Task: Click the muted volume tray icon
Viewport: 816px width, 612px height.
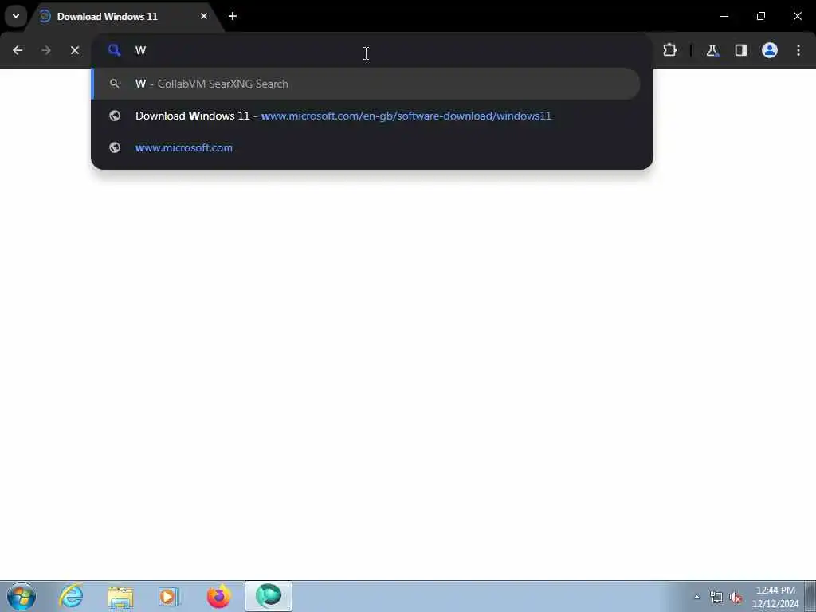Action: (x=736, y=598)
